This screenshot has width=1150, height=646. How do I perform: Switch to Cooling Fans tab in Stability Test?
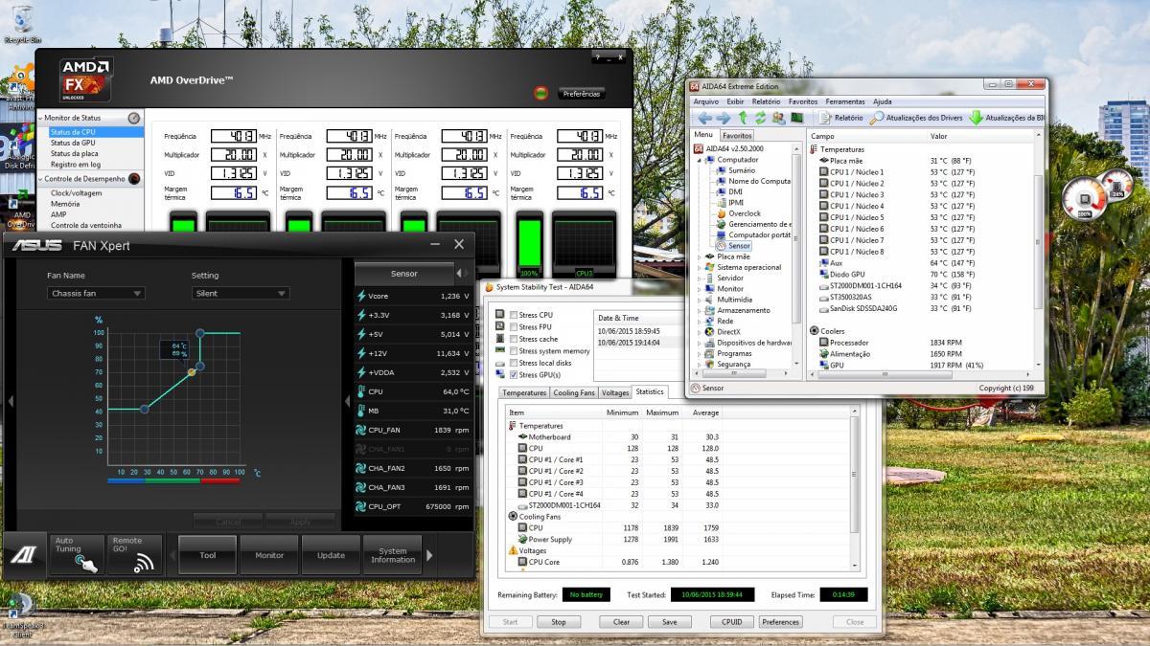point(574,392)
